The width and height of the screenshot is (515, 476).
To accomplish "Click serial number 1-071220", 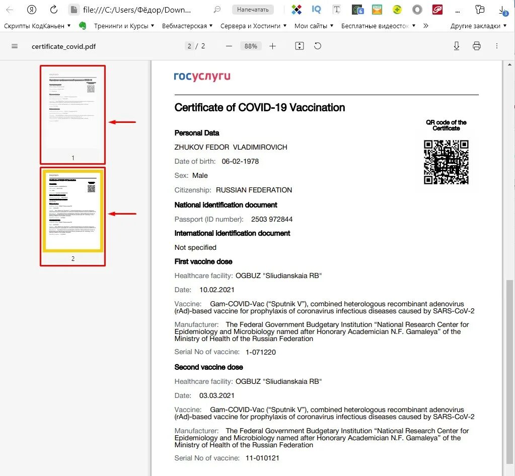I will click(x=260, y=352).
